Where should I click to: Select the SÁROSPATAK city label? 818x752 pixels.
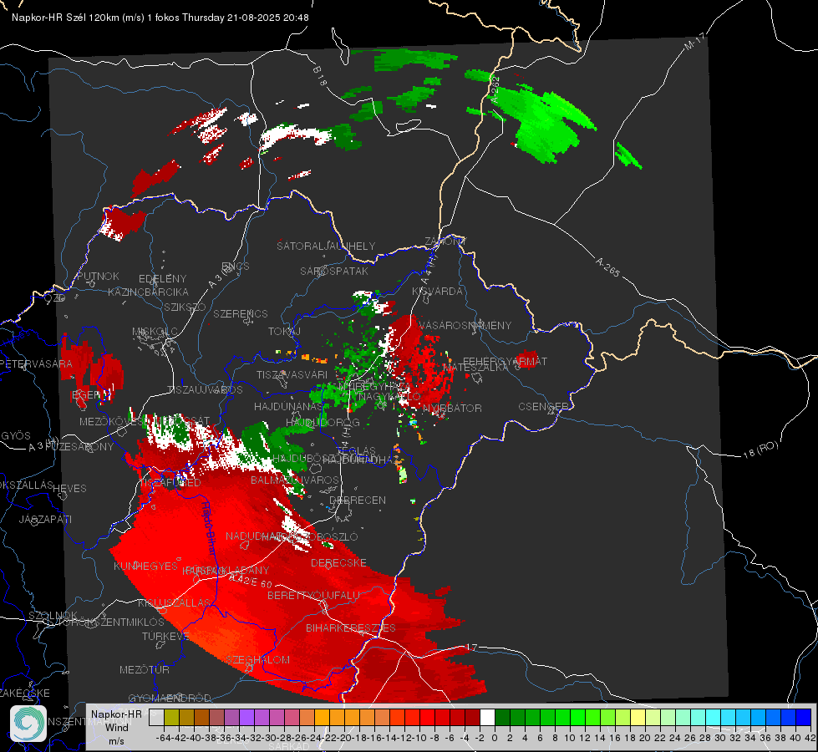click(334, 271)
